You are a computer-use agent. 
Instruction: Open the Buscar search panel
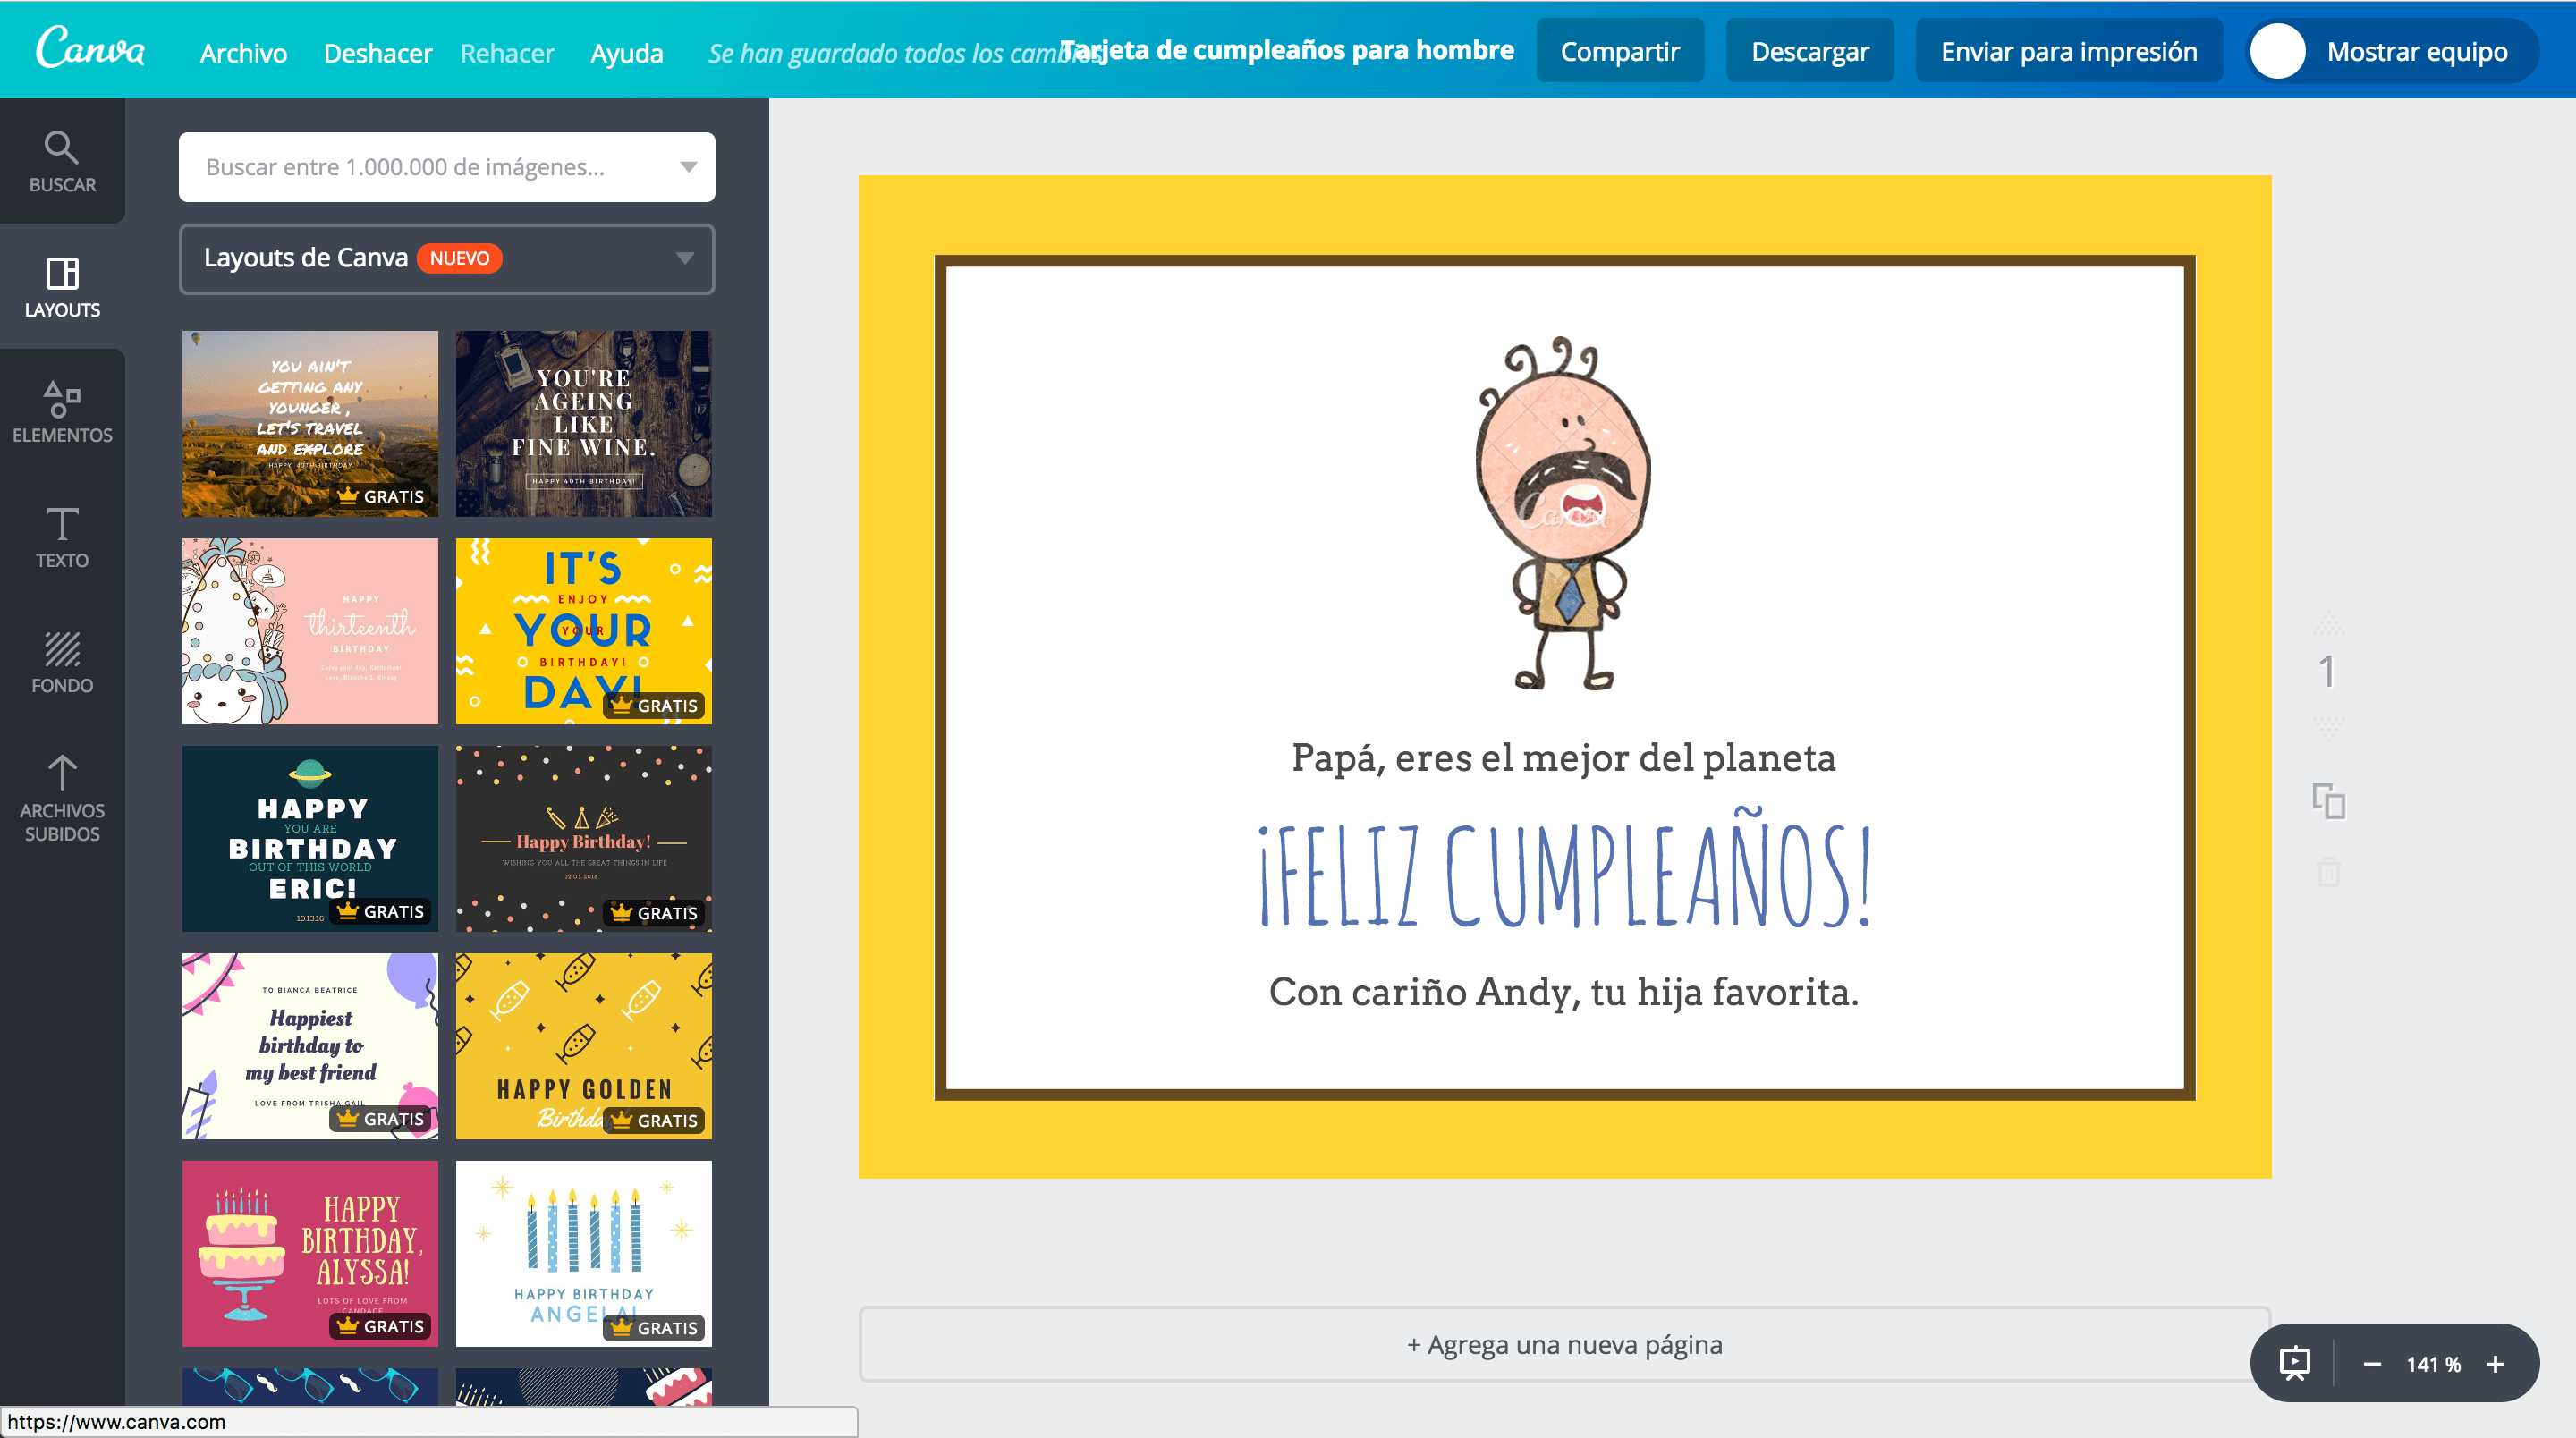62,161
